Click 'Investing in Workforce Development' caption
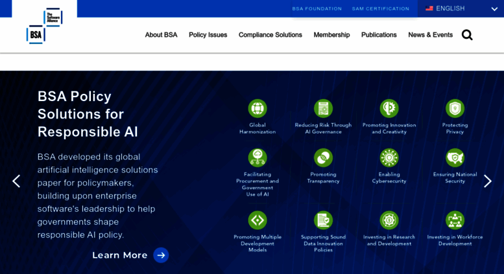The height and width of the screenshot is (274, 504). [x=455, y=240]
